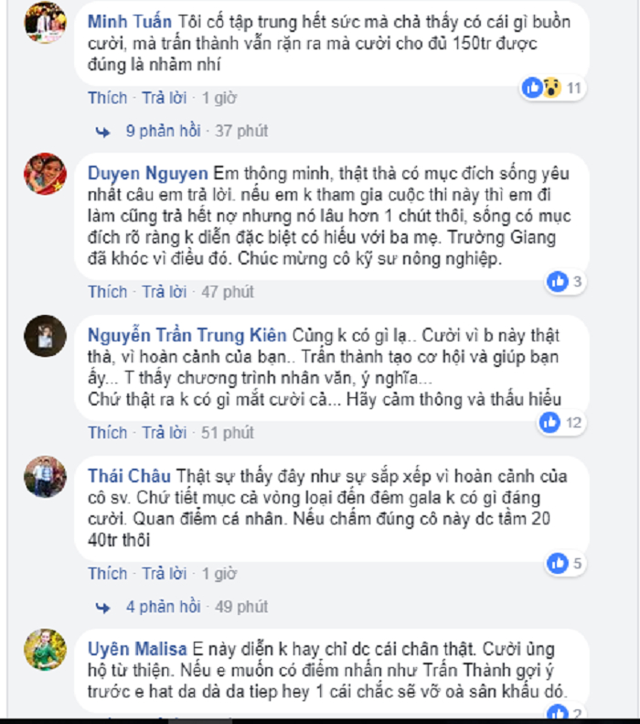
Task: Click the like icon with 3 on Duyen Nguyen's comment
Action: tap(558, 281)
